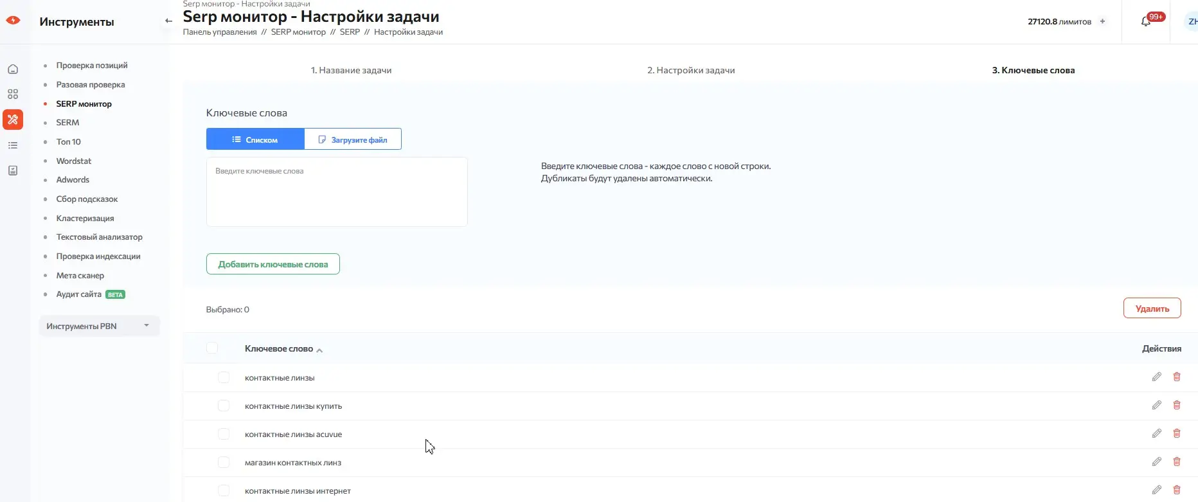Edit keyword 'контактные линзы' with pencil icon
Viewport: 1198px width, 502px height.
pos(1156,377)
